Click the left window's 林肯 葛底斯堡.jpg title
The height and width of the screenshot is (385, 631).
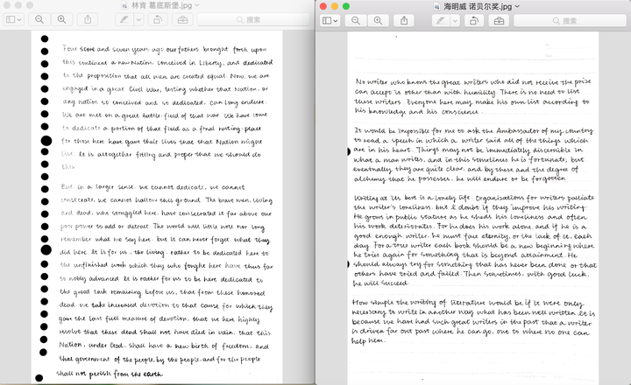[x=161, y=5]
